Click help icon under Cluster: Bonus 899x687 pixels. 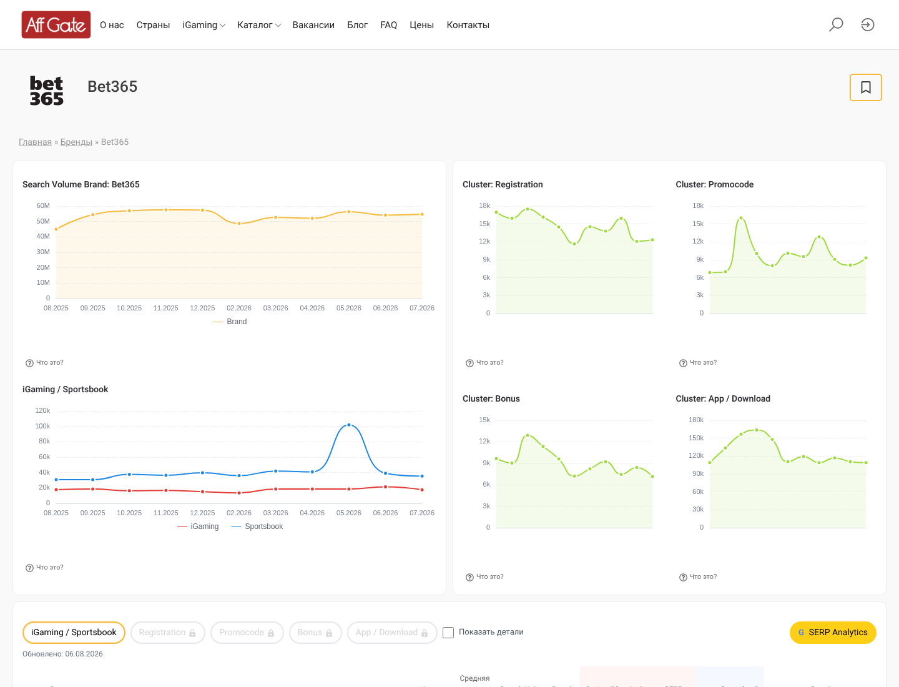tap(469, 577)
